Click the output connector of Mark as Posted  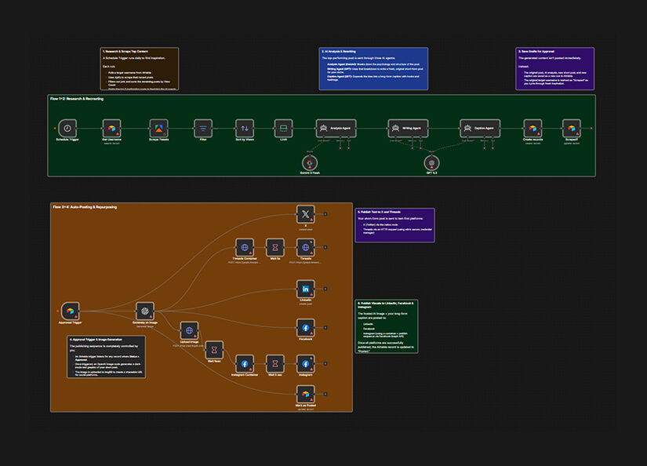coord(325,394)
